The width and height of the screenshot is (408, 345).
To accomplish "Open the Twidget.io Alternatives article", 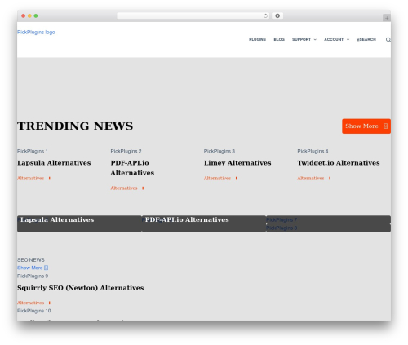I will pyautogui.click(x=339, y=163).
